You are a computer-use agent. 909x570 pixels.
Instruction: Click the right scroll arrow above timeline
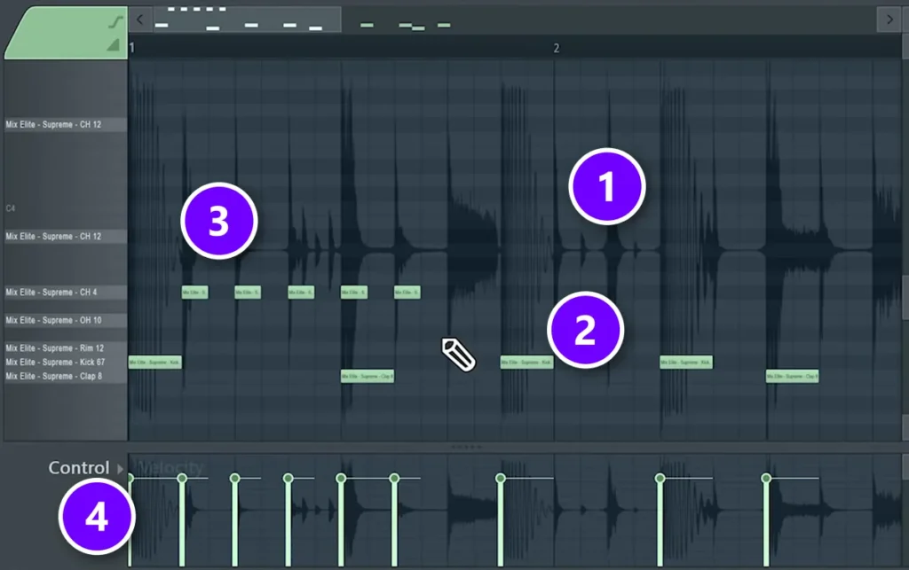(x=889, y=20)
